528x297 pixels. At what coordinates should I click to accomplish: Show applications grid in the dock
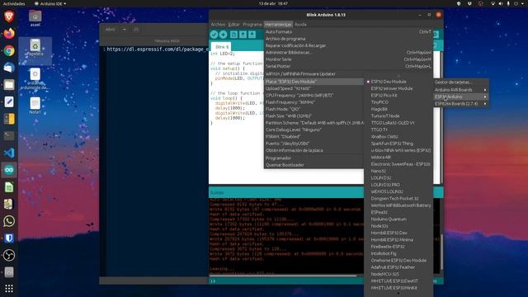coord(9,289)
